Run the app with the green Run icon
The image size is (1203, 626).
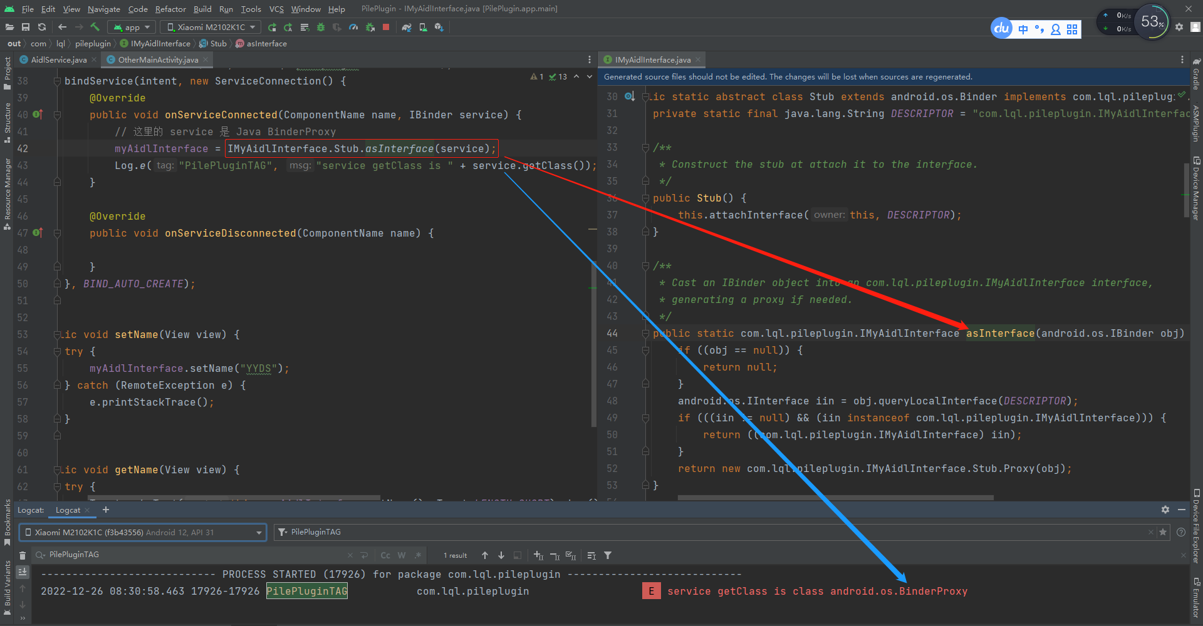tap(272, 27)
